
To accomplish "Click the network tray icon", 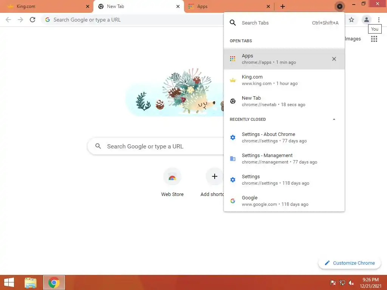I will pos(342,282).
